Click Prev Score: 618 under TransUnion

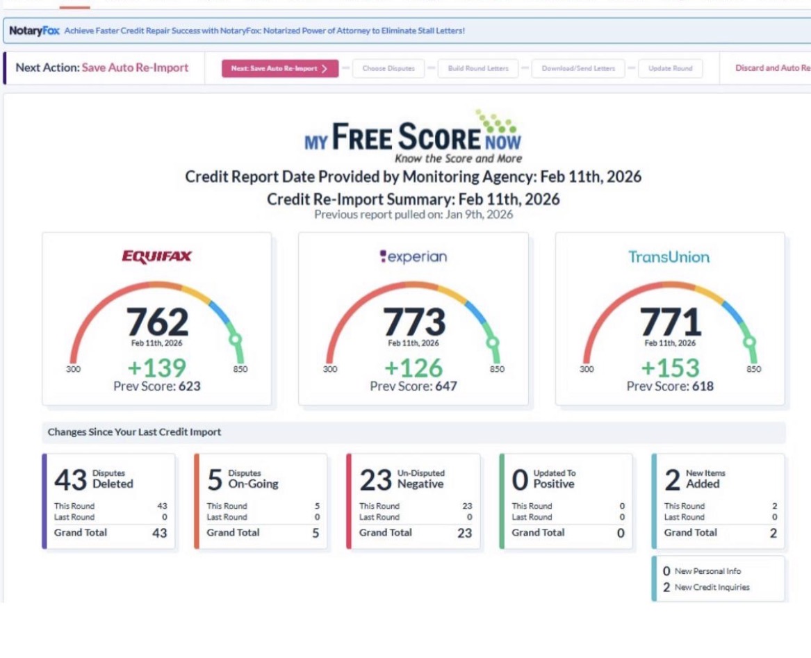670,386
